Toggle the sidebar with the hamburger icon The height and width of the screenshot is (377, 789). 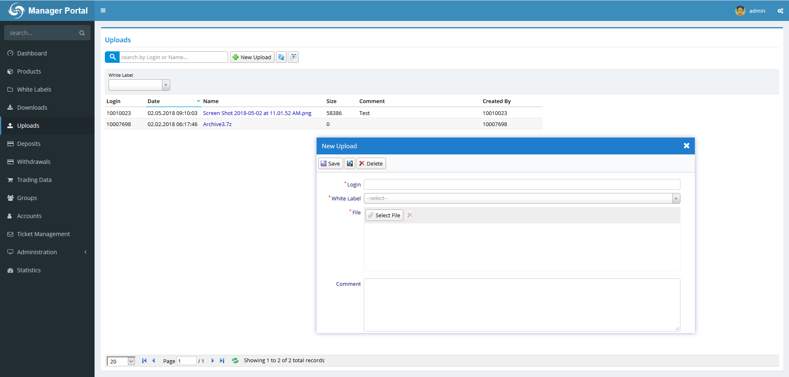[x=103, y=11]
